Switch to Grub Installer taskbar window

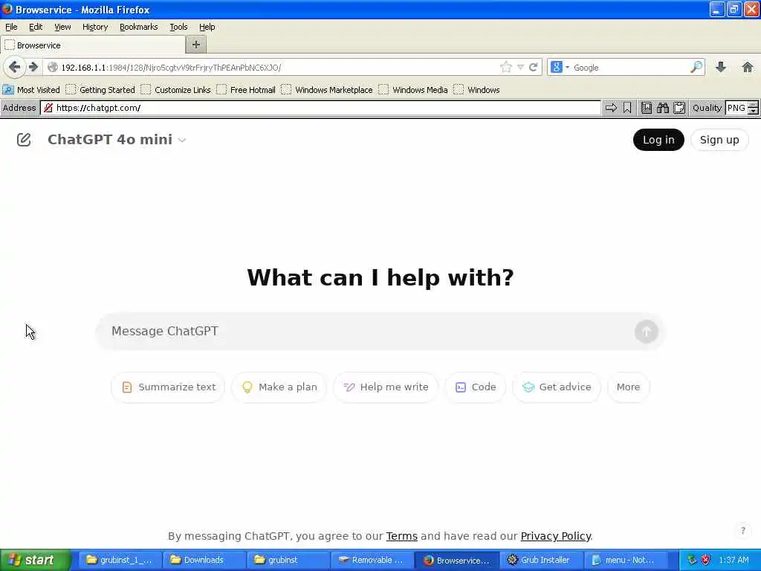coord(540,561)
